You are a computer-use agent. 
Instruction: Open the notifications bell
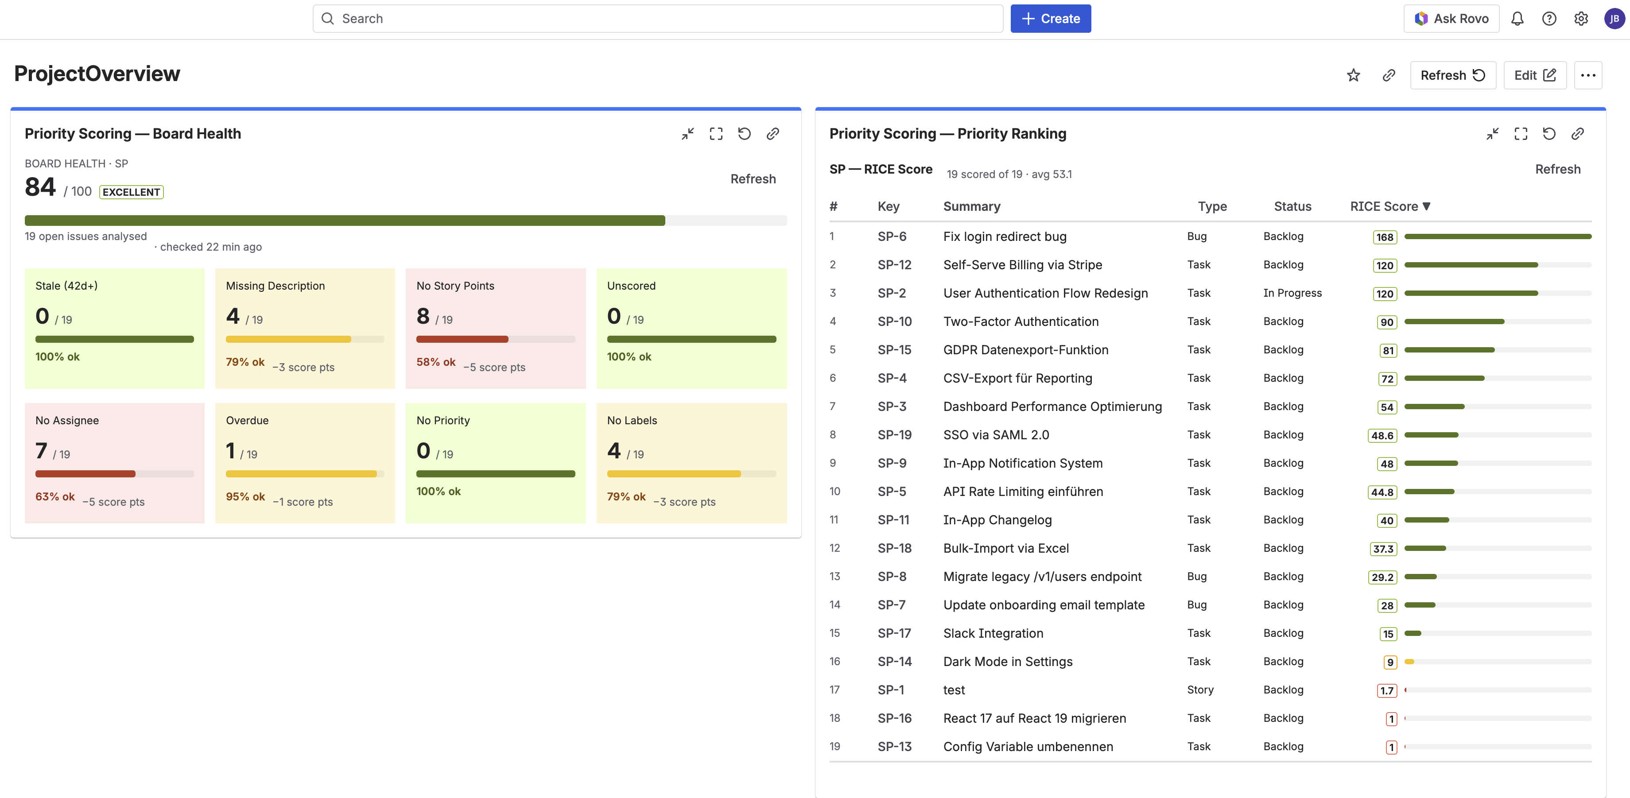tap(1518, 18)
